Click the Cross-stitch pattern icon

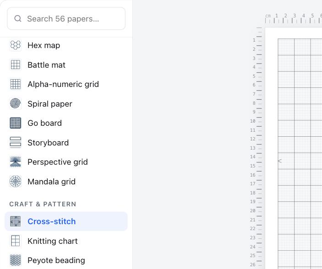tap(16, 221)
